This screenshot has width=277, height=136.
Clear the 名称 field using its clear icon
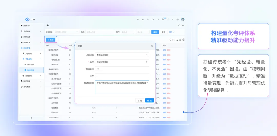pos(147,62)
